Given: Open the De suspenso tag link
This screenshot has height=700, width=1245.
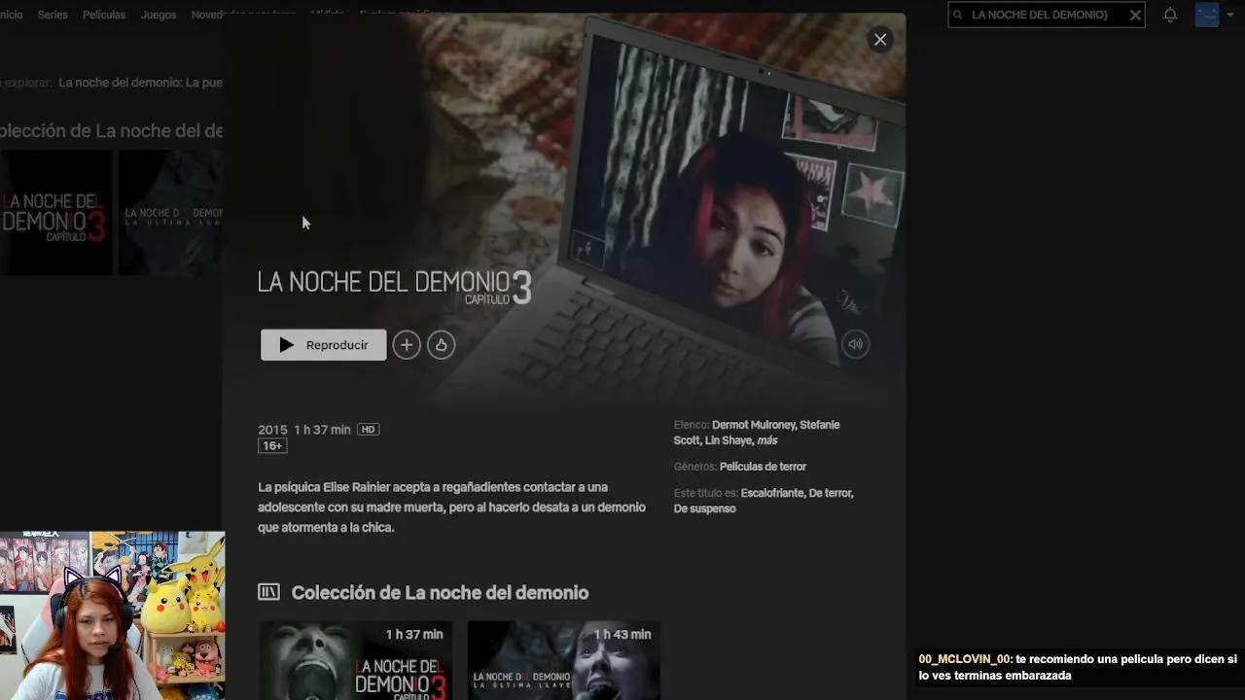Looking at the screenshot, I should [705, 508].
